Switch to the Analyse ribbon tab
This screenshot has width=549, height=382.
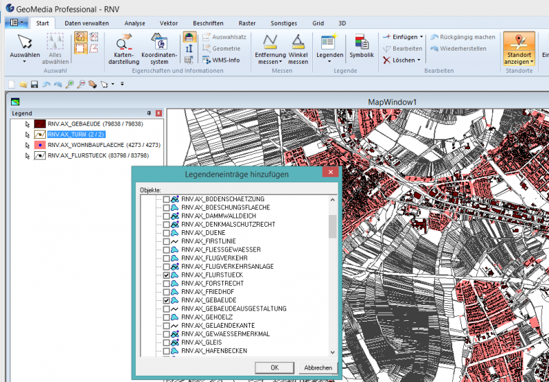click(135, 23)
